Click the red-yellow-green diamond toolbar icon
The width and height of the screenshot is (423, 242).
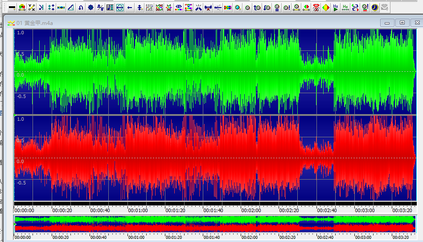pyautogui.click(x=325, y=8)
